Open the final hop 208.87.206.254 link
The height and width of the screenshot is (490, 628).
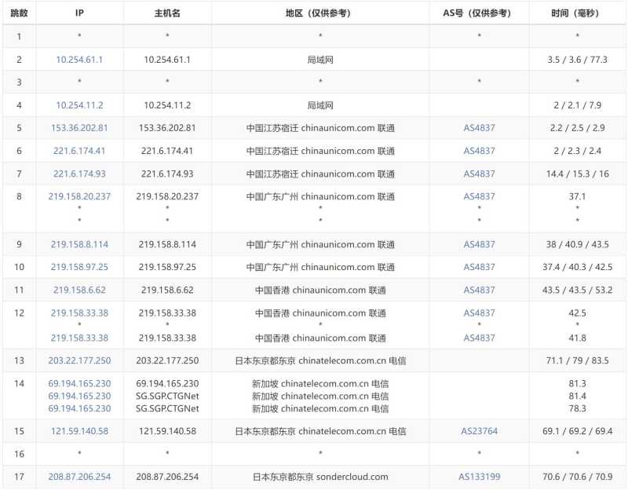(x=78, y=477)
